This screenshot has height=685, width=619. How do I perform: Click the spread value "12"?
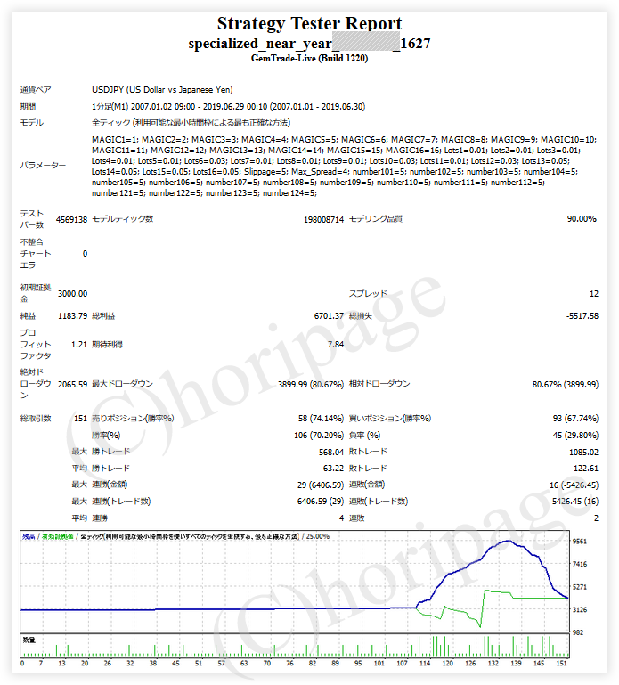click(x=594, y=294)
